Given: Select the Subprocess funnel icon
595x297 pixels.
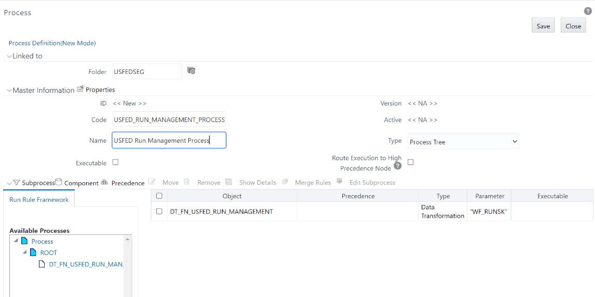Looking at the screenshot, I should coord(16,182).
